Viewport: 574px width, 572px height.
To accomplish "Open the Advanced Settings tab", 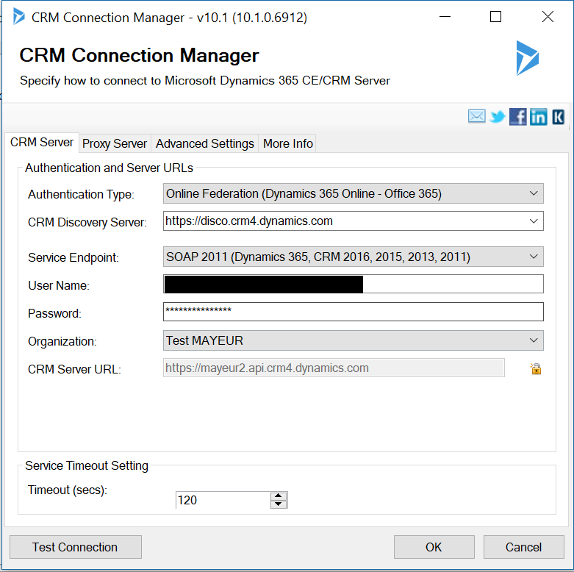I will pyautogui.click(x=204, y=143).
